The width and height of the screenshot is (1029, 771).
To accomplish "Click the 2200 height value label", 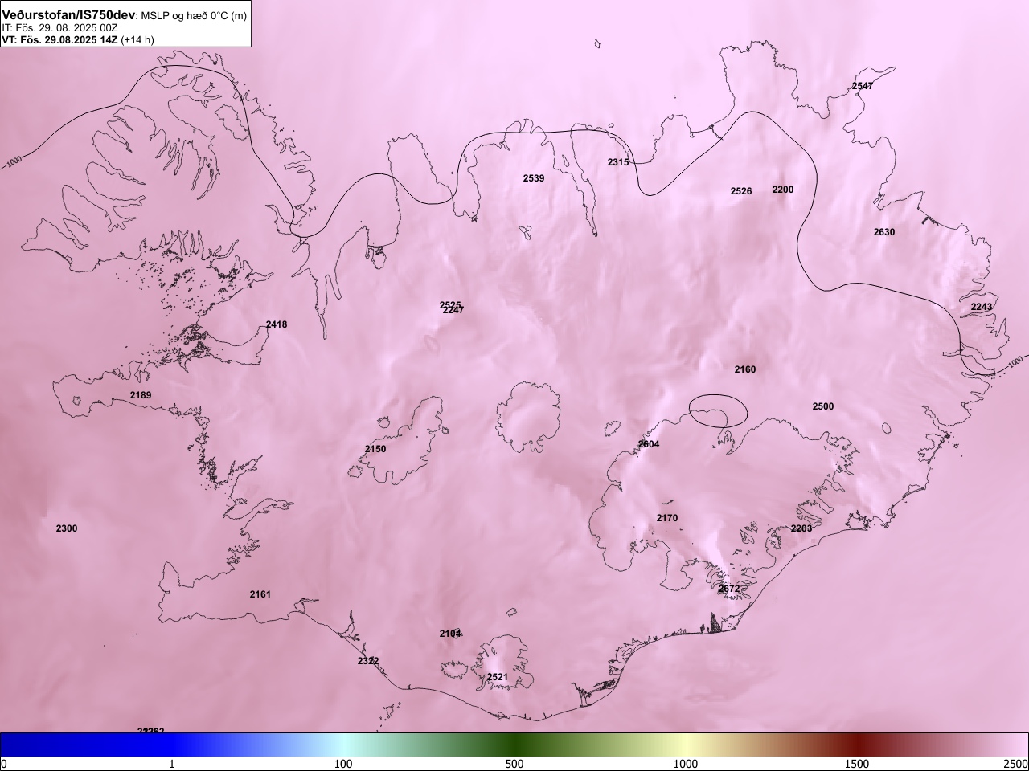I will point(783,190).
